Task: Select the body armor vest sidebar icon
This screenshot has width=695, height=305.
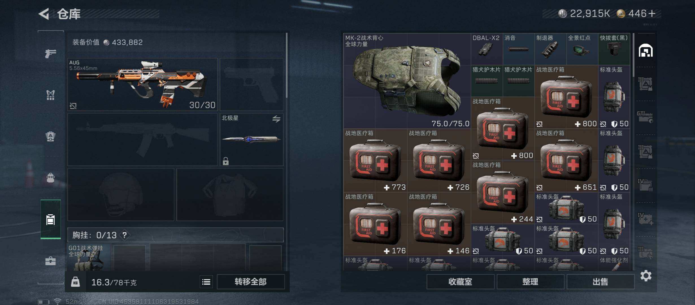Action: (x=51, y=95)
